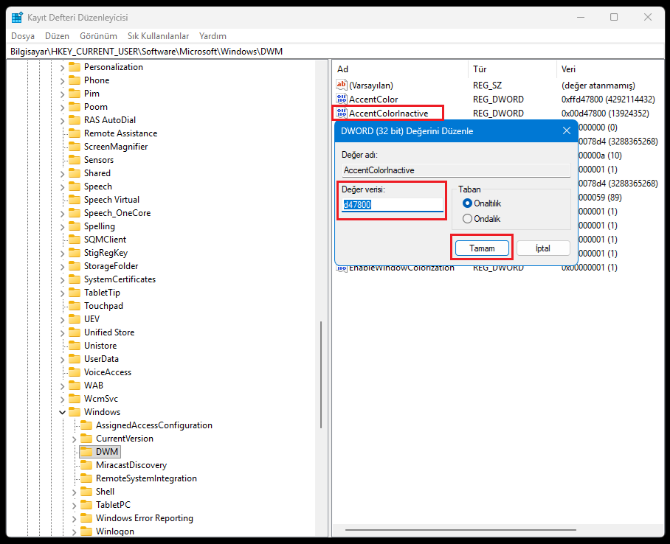Expand the Windows Error Reporting node
670x544 pixels.
[x=75, y=518]
